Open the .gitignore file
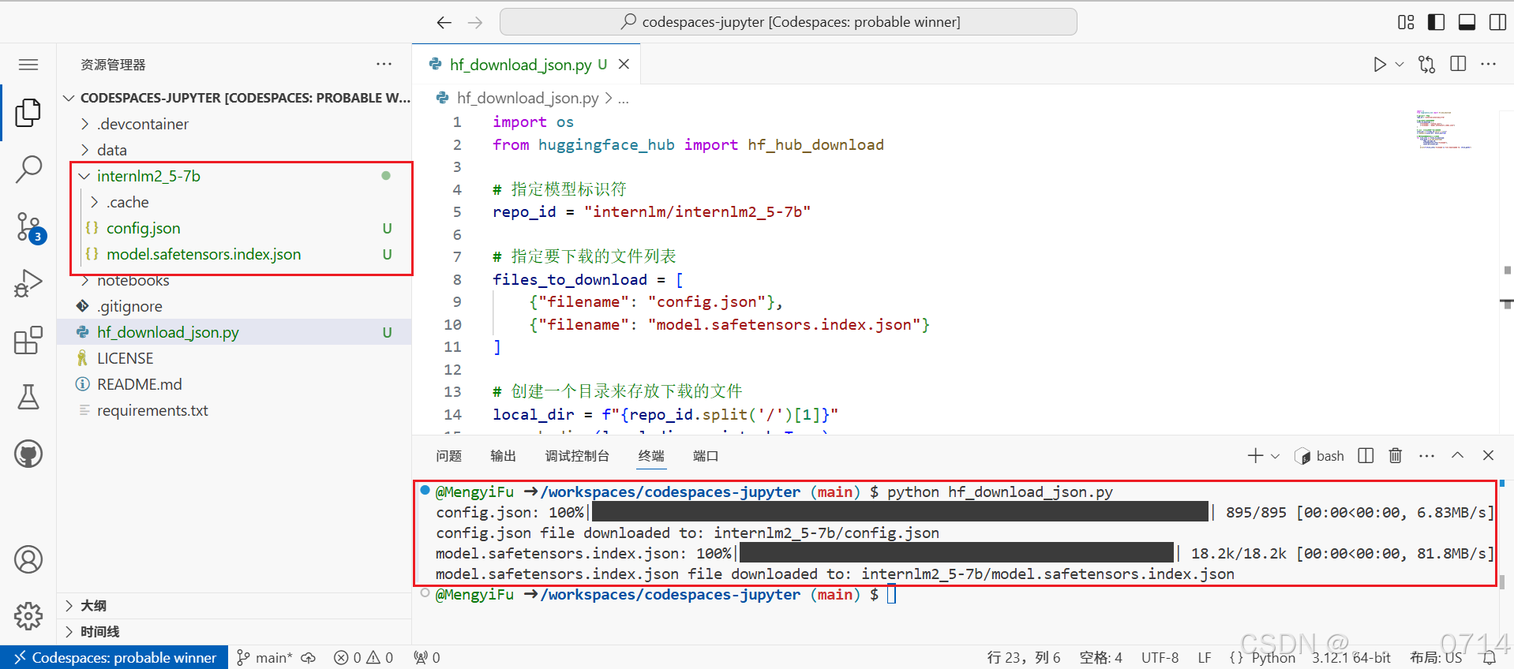 [x=129, y=306]
